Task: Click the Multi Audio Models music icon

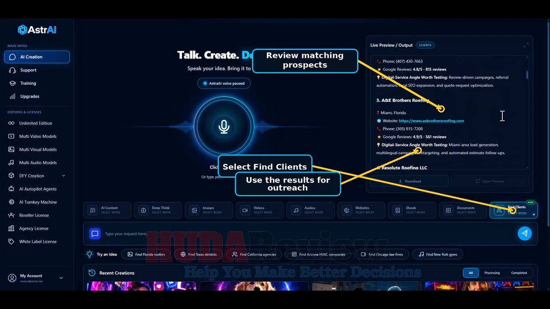Action: [11, 163]
